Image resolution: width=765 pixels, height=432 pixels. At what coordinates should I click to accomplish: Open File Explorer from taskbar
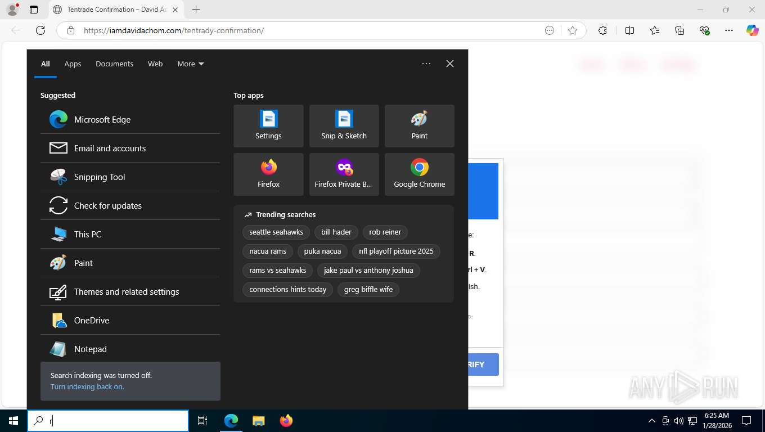click(258, 421)
